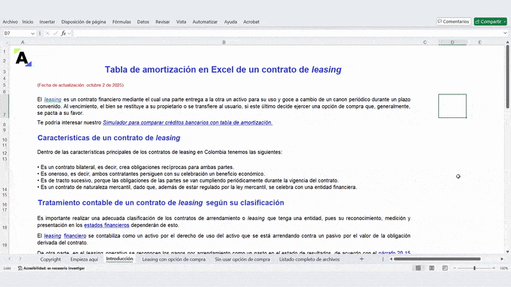Click the Comentarios button
Viewport: 511px width, 287px height.
click(x=454, y=22)
